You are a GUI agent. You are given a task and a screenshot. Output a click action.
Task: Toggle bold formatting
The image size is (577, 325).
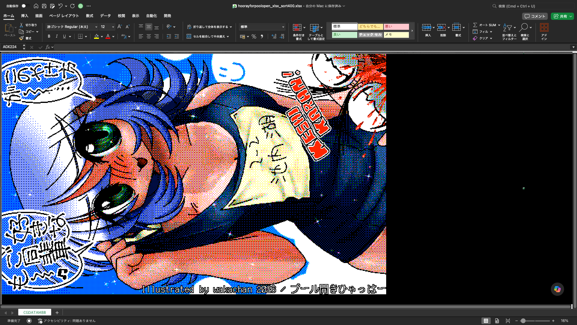pyautogui.click(x=49, y=36)
